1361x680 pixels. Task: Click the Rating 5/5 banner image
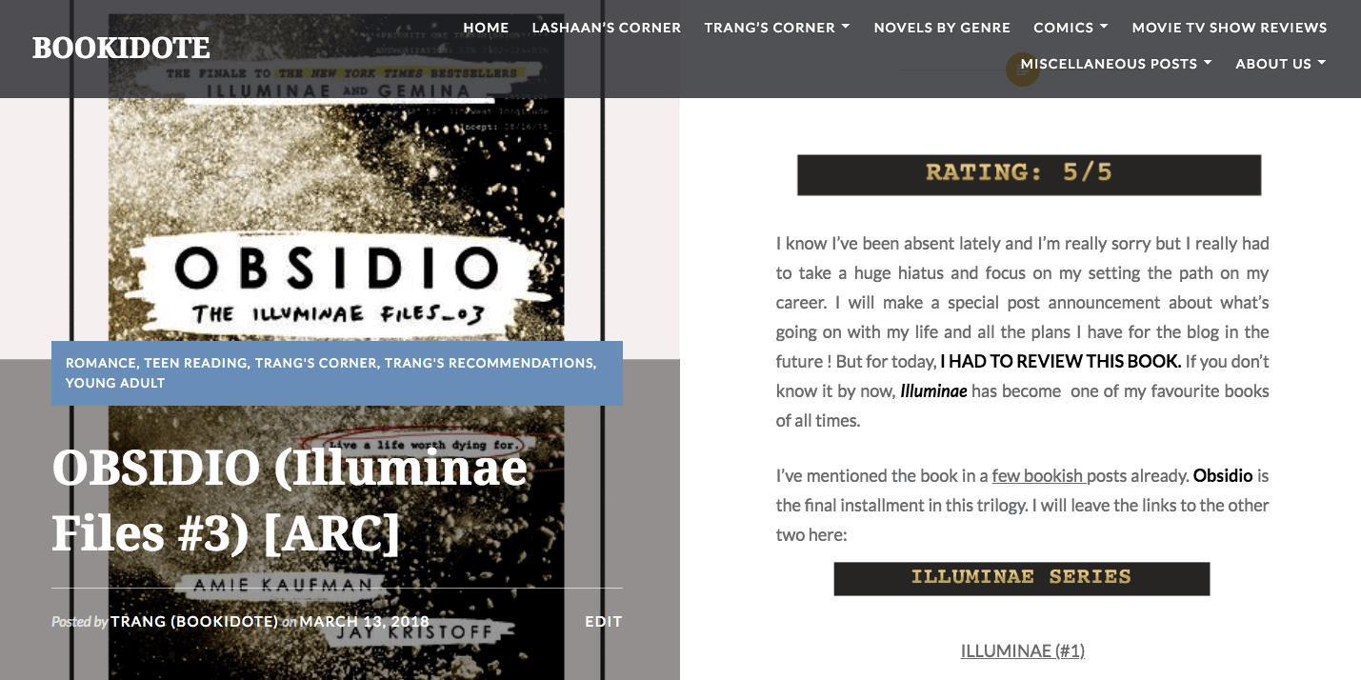click(1029, 174)
